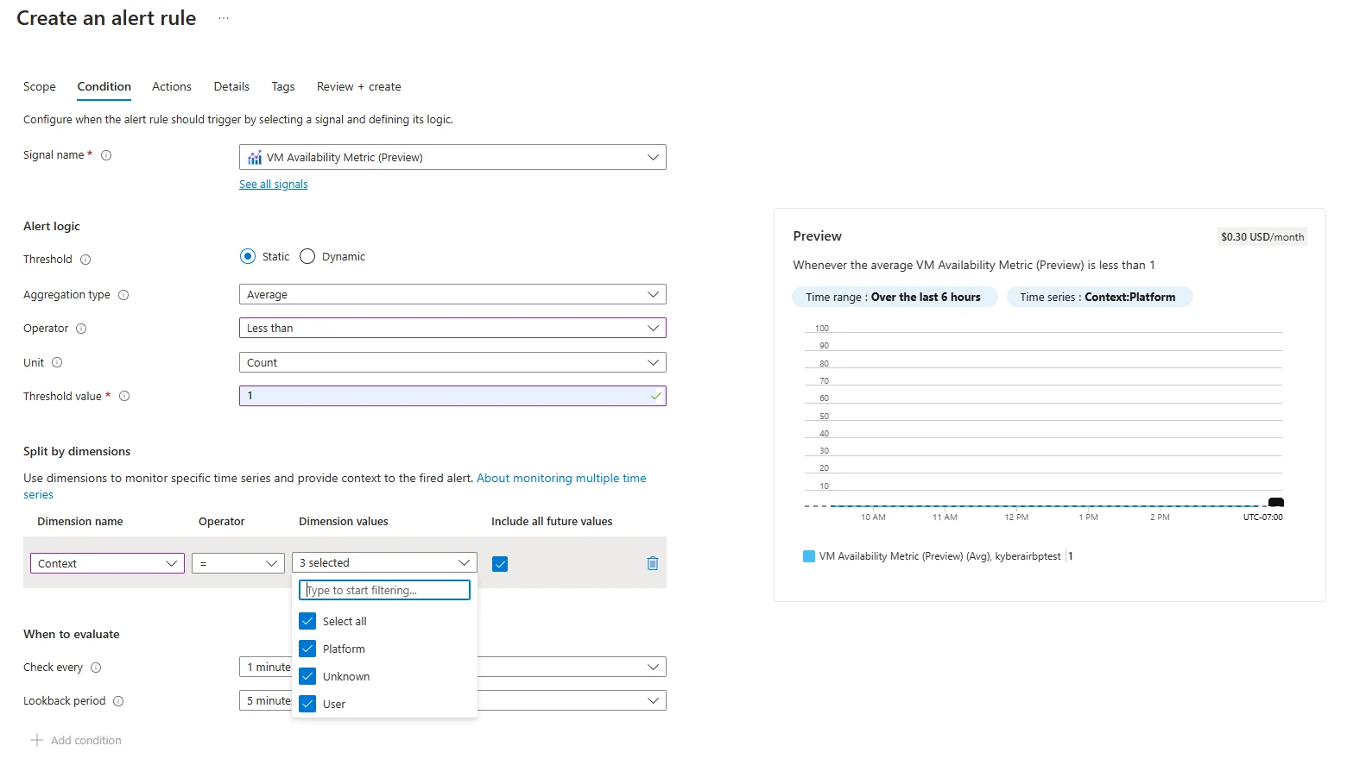
Task: Click the Type to start filtering input field
Action: (x=384, y=590)
